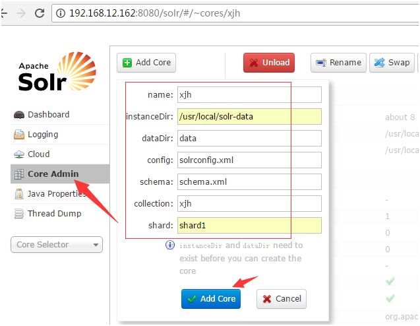Screen dimensions: 420x326
Task: Click the browser forward arrow
Action: click(x=21, y=13)
